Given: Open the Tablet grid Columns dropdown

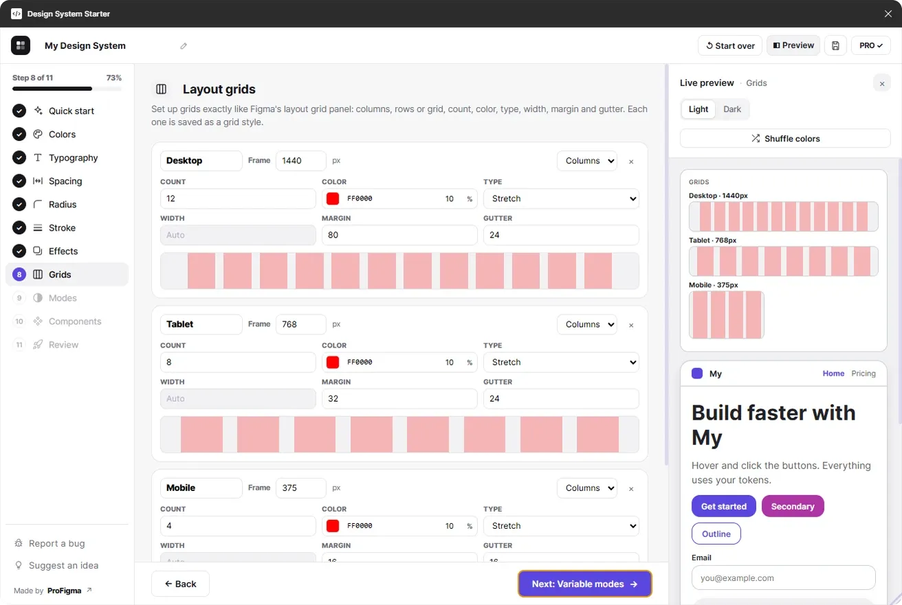Looking at the screenshot, I should coord(587,324).
